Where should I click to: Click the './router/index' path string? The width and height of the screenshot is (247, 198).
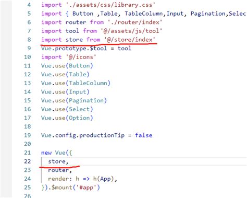(x=135, y=22)
